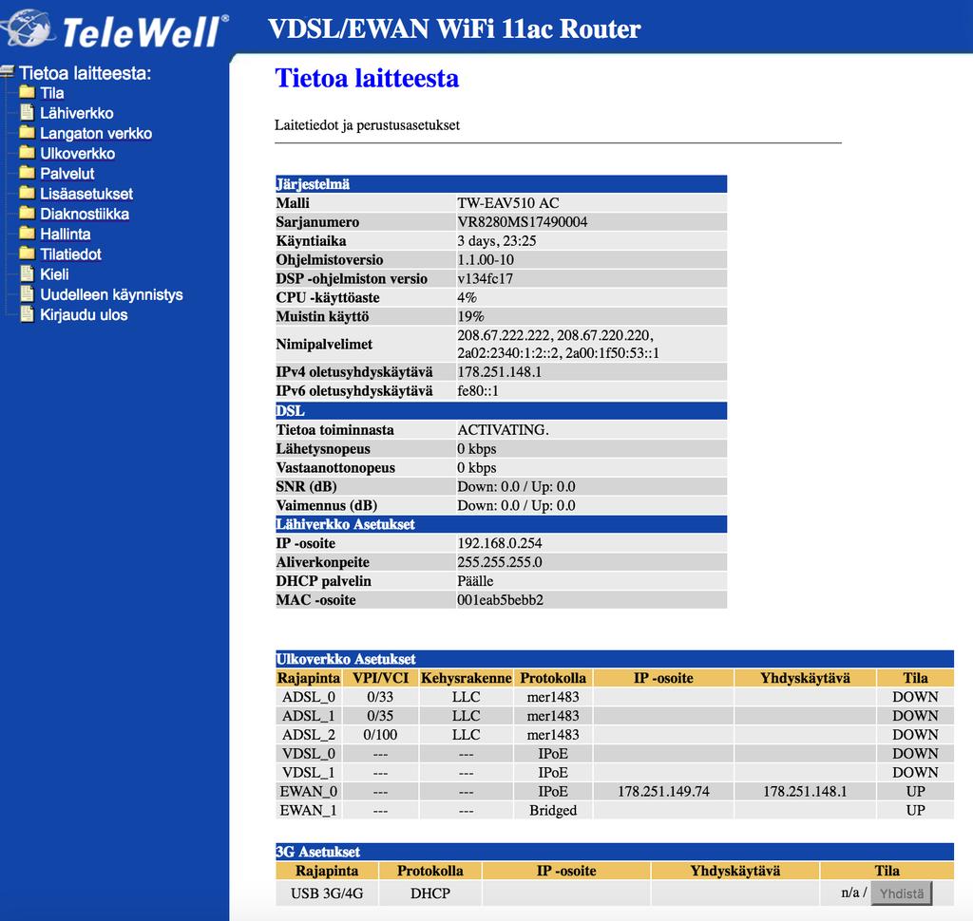The height and width of the screenshot is (921, 973).
Task: Open the Kieli language page
Action: [x=54, y=274]
